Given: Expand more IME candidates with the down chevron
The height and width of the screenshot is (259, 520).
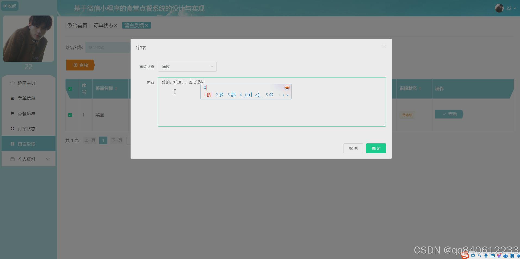Looking at the screenshot, I should (x=288, y=95).
